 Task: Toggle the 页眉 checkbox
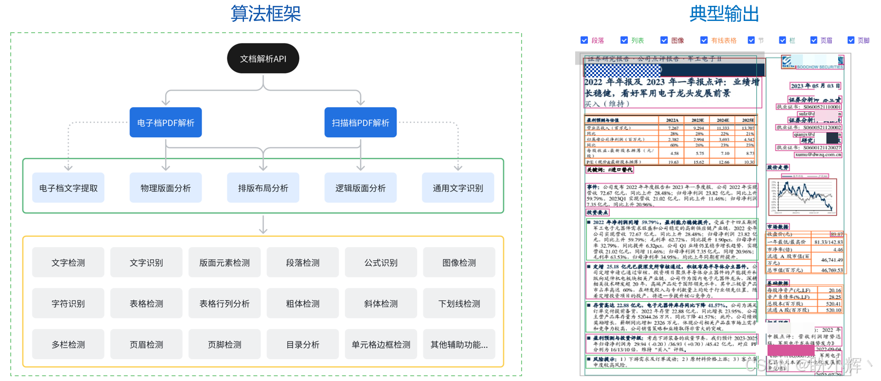pyautogui.click(x=814, y=40)
